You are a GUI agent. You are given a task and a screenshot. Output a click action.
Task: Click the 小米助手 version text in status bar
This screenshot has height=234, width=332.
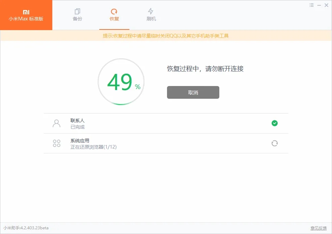point(24,228)
